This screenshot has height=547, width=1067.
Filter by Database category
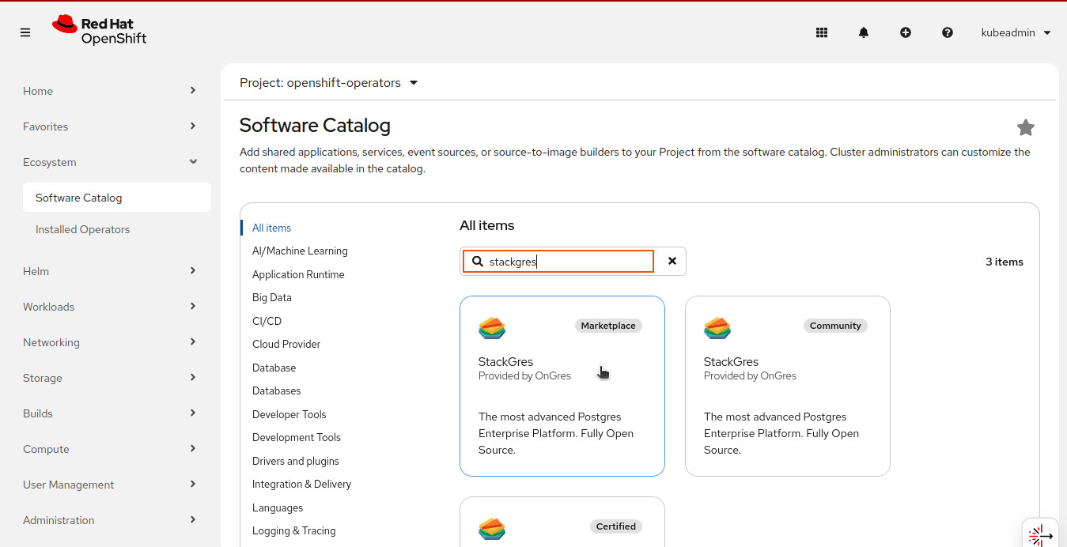click(274, 368)
